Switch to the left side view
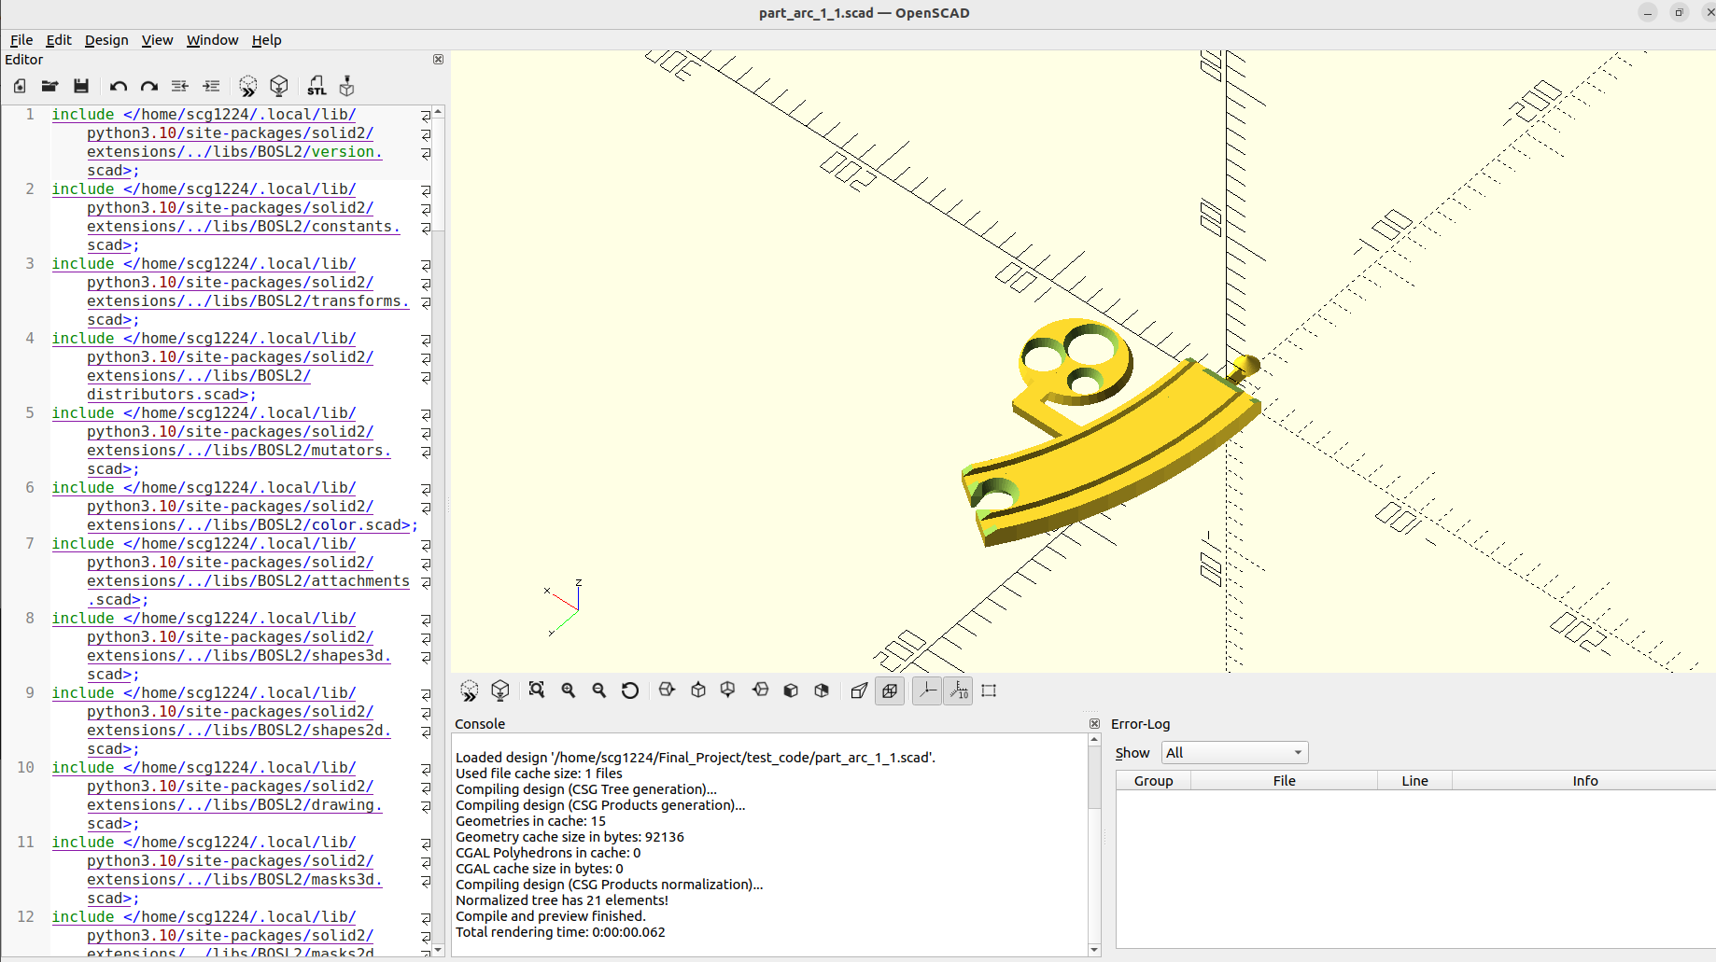This screenshot has height=962, width=1716. coord(760,690)
